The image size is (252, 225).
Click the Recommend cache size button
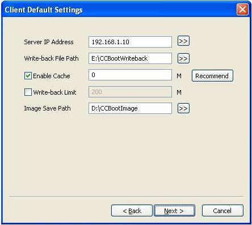pos(212,76)
